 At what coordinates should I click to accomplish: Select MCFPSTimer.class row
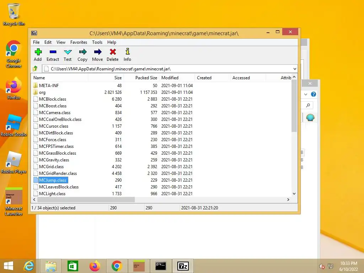[161, 146]
